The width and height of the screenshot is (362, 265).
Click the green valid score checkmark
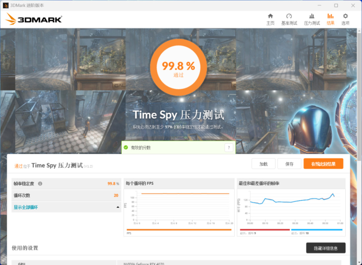[x=126, y=147]
